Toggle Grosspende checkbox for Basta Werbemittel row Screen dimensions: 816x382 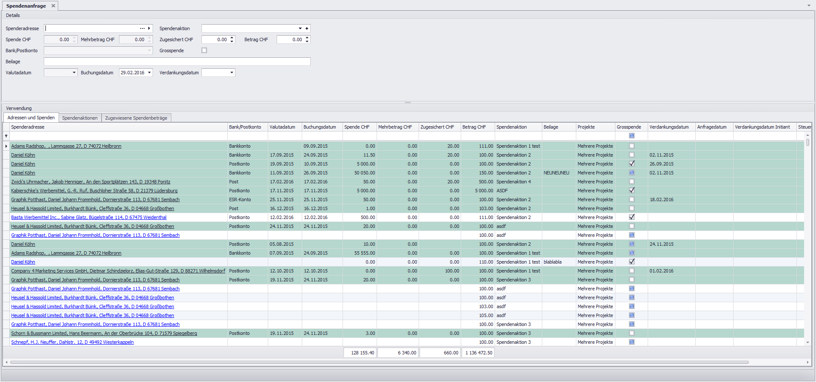click(632, 217)
